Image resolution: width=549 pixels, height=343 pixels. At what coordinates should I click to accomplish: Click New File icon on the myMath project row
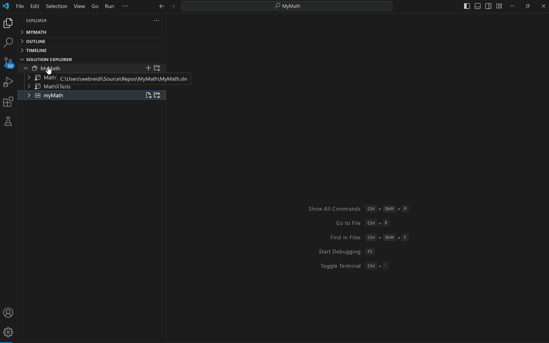[149, 95]
